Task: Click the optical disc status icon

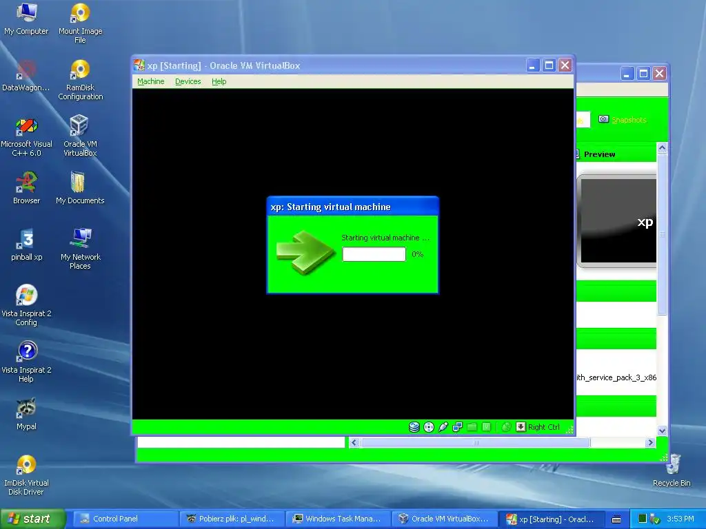Action: click(x=429, y=427)
